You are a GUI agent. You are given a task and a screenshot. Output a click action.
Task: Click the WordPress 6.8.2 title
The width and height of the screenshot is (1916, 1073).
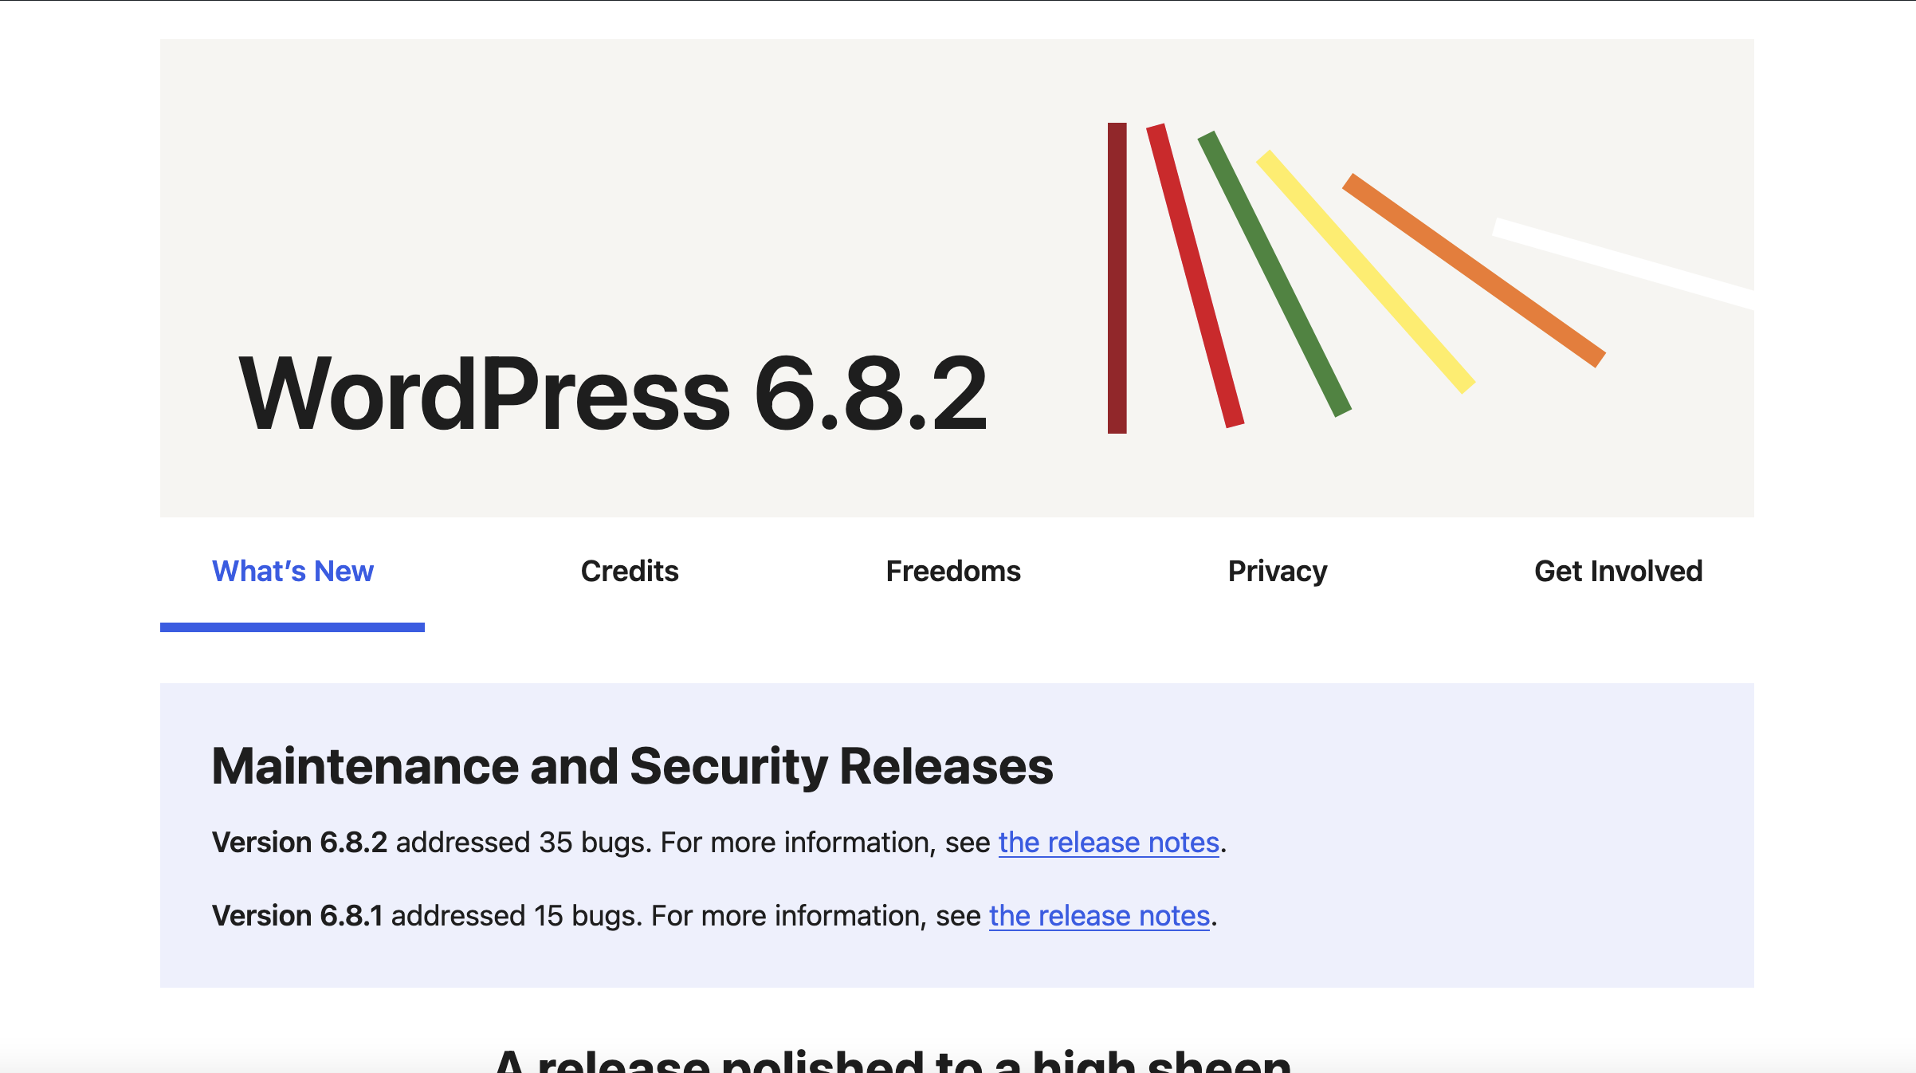614,391
